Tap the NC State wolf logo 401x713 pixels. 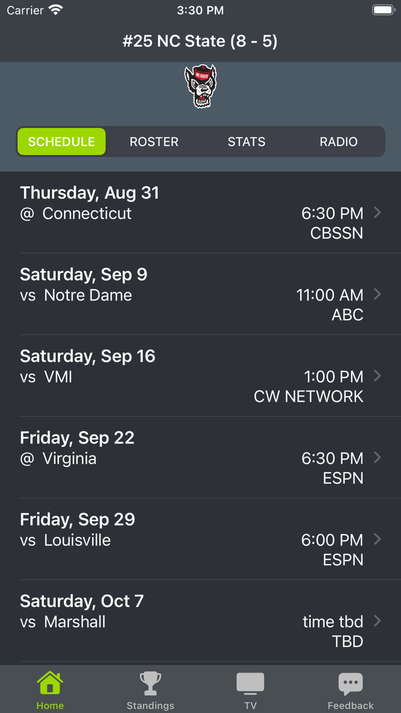coord(200,86)
